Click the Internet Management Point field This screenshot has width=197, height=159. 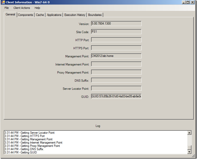pyautogui.click(x=116, y=64)
